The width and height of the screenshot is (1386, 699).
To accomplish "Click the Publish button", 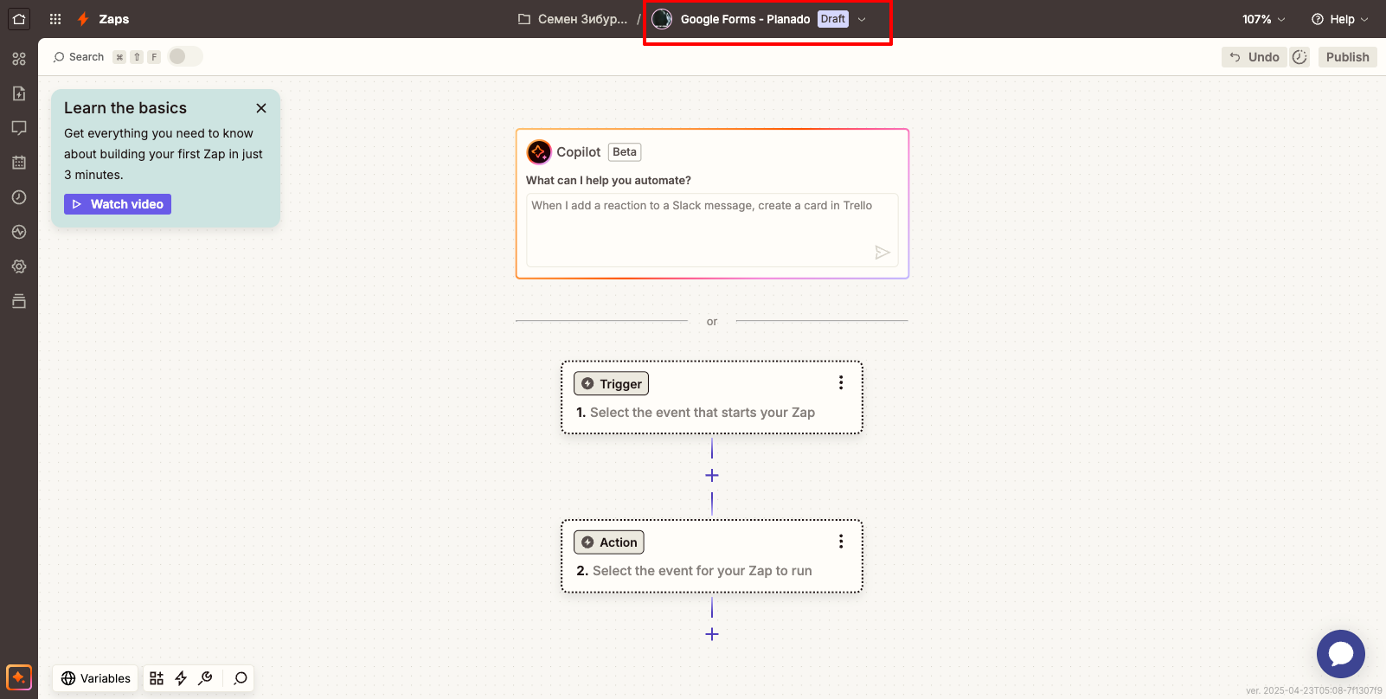I will (x=1348, y=57).
